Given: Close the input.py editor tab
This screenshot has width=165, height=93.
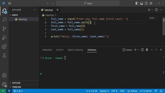Looking at the screenshot, I should (x=57, y=10).
